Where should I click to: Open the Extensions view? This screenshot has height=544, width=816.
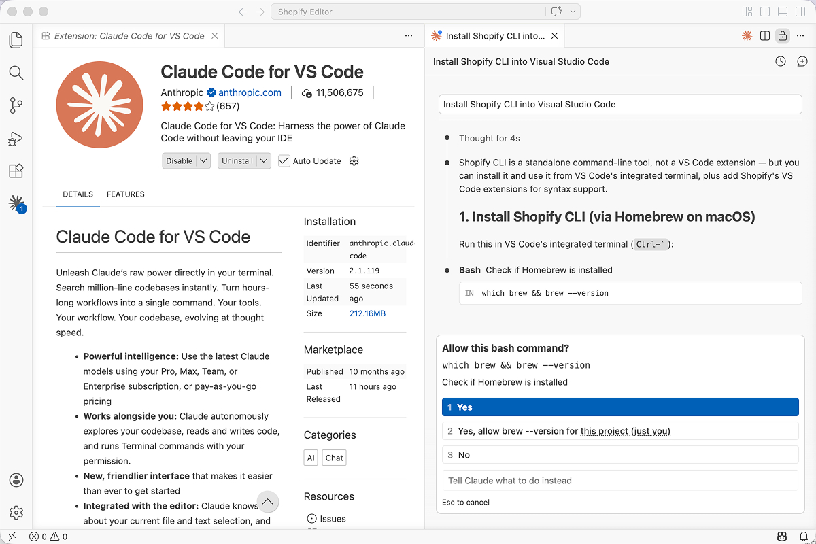coord(16,171)
